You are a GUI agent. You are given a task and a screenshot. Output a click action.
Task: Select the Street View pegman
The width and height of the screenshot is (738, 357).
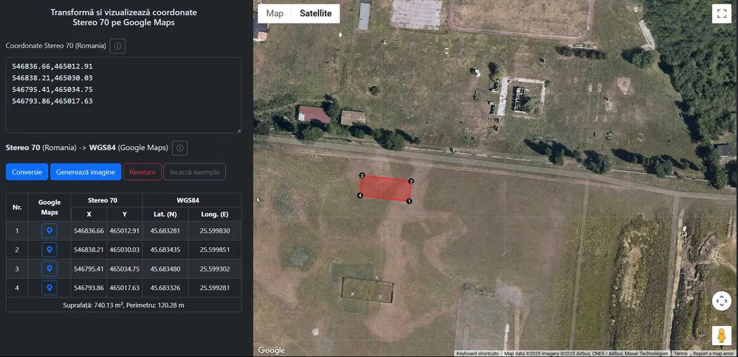tap(722, 336)
